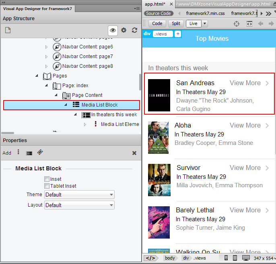The image size is (276, 264).
Task: Switch to Live view
Action: (x=194, y=23)
